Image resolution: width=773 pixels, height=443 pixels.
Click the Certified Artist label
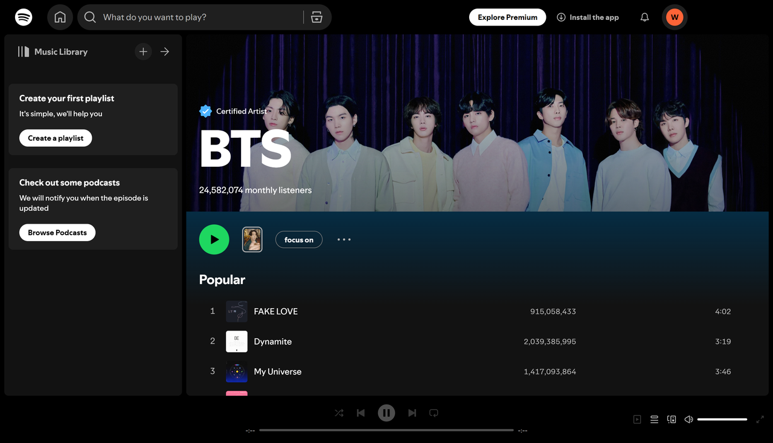242,111
